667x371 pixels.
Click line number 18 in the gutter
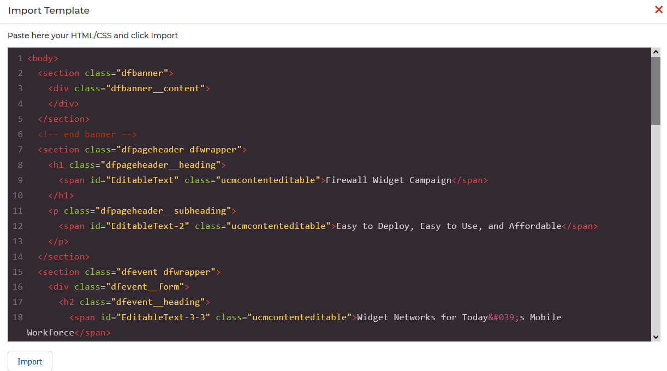(x=17, y=317)
